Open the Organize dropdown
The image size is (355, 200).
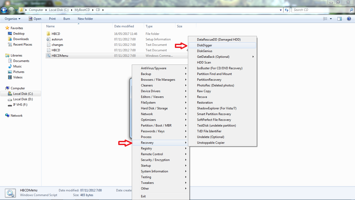click(x=13, y=19)
